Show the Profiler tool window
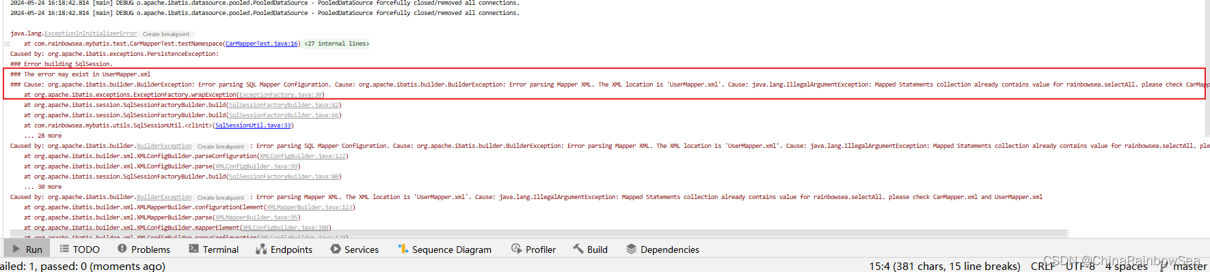The image size is (1210, 272). (533, 250)
